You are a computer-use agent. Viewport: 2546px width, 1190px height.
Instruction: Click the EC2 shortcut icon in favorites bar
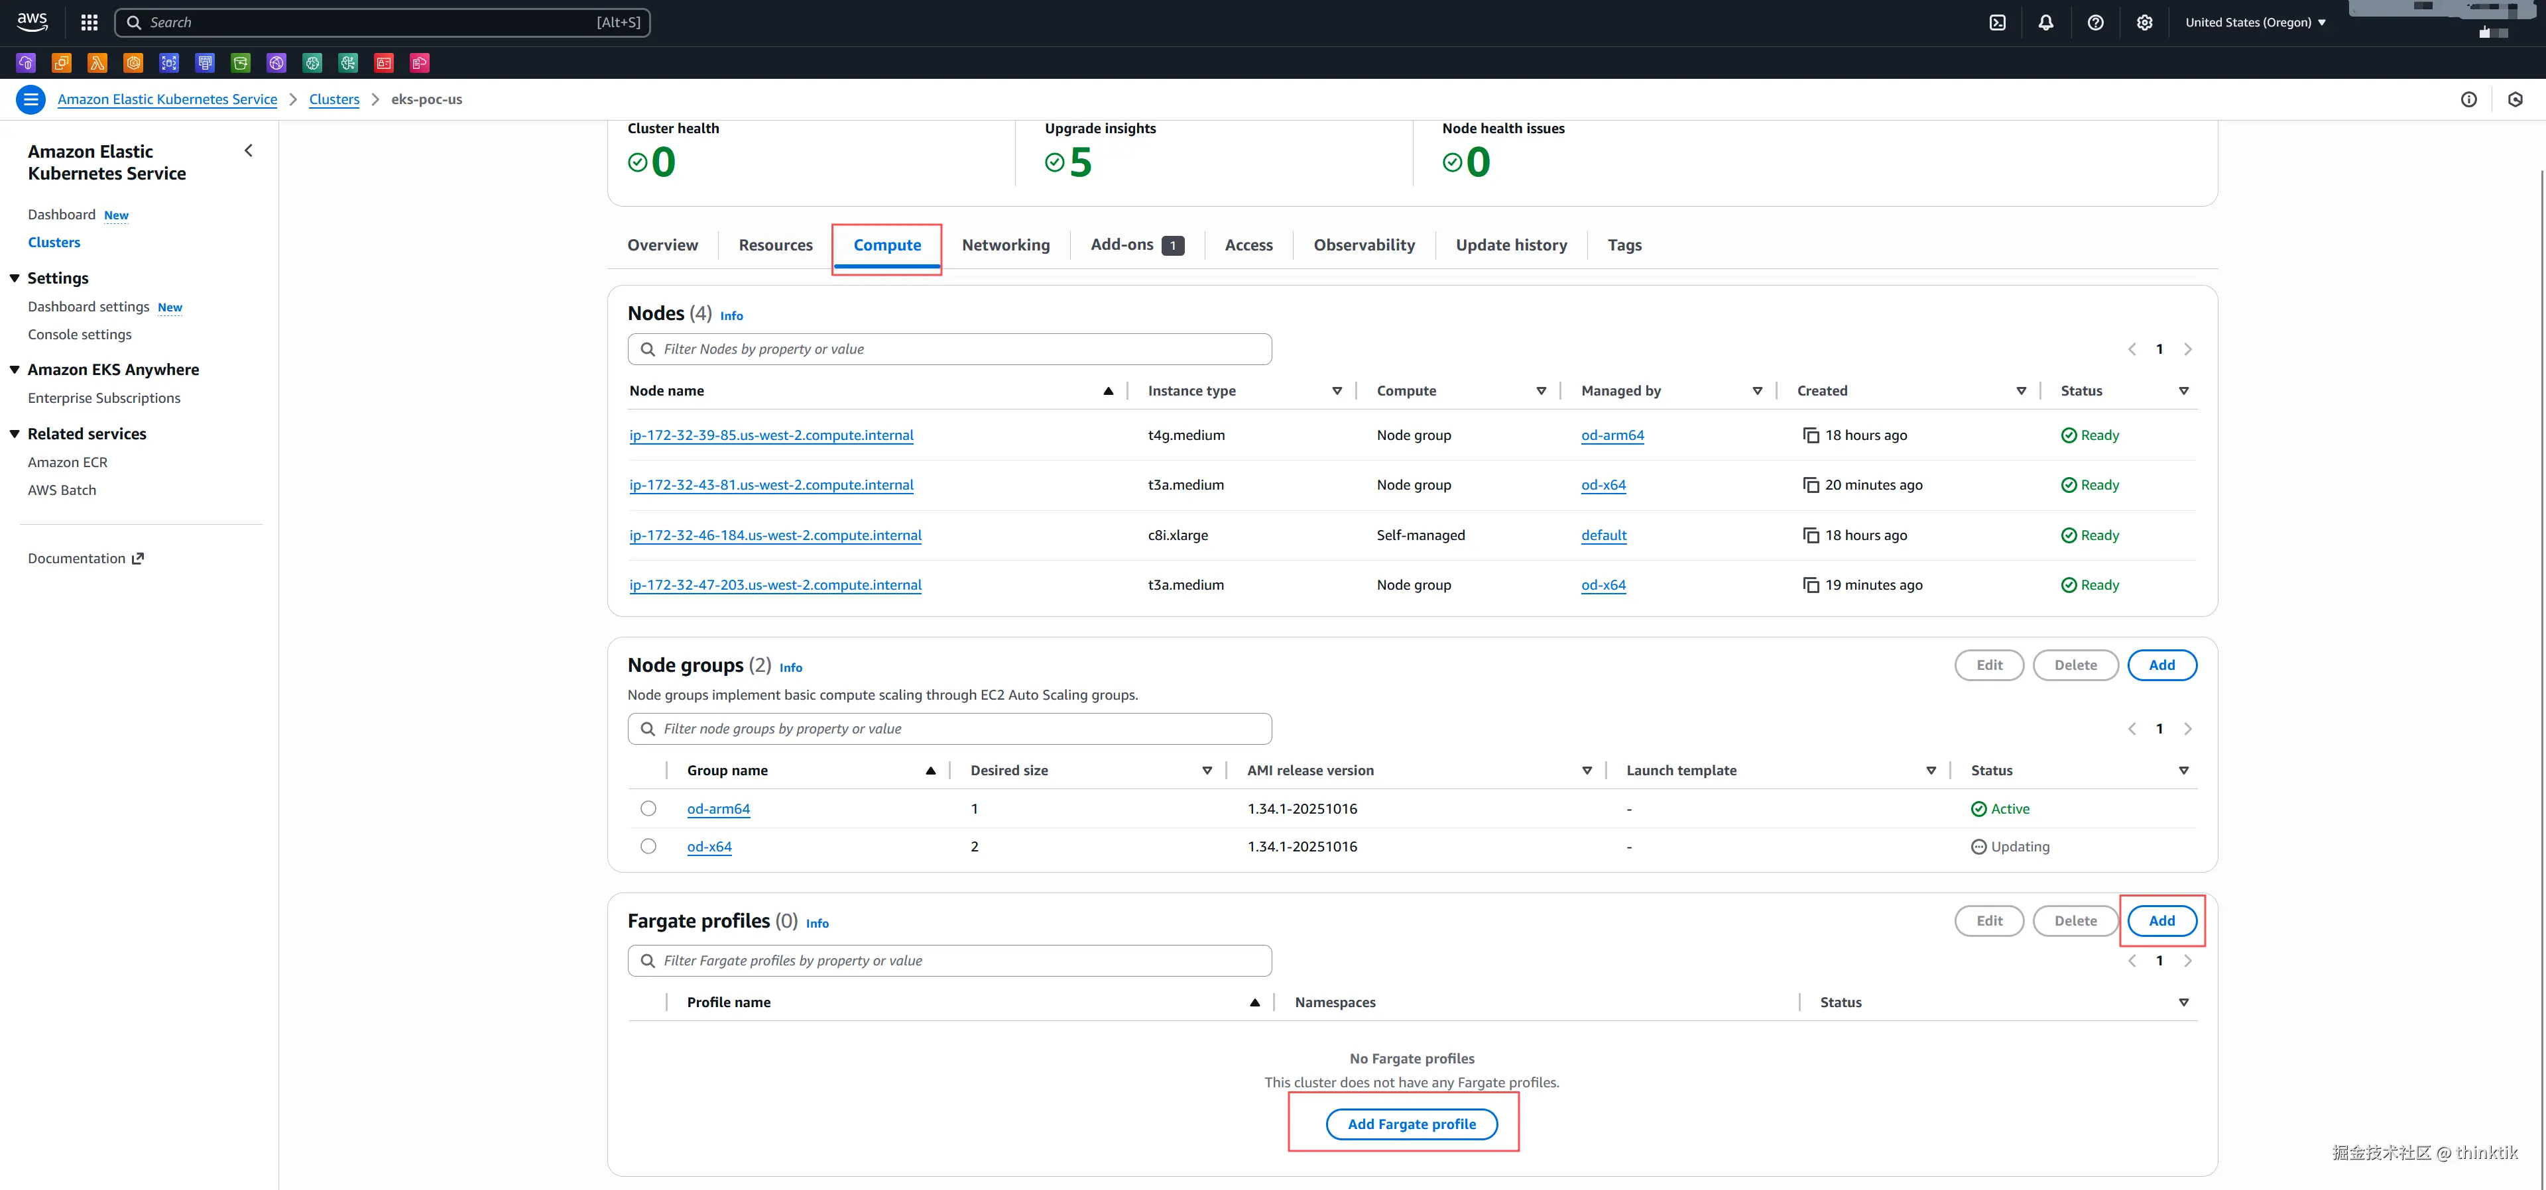click(61, 63)
